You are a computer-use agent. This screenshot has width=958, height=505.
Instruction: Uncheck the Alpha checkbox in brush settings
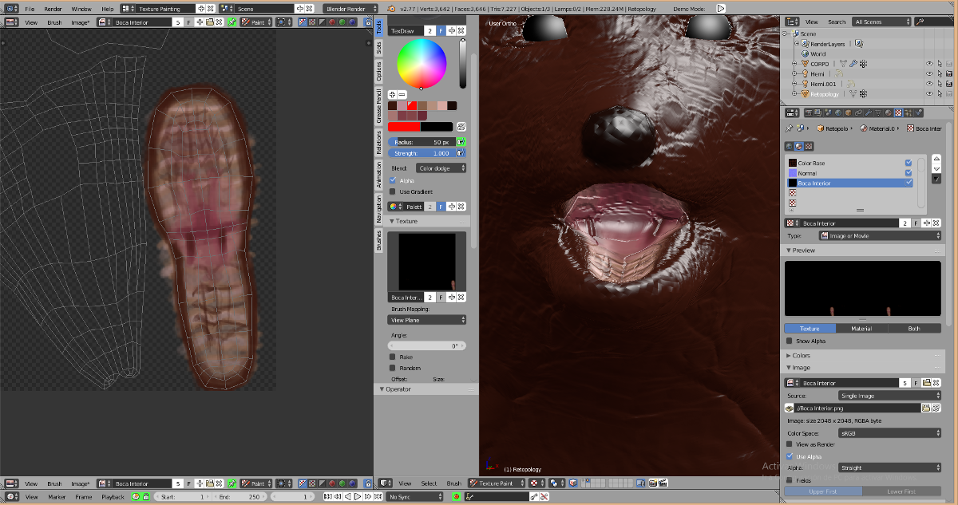pyautogui.click(x=392, y=181)
